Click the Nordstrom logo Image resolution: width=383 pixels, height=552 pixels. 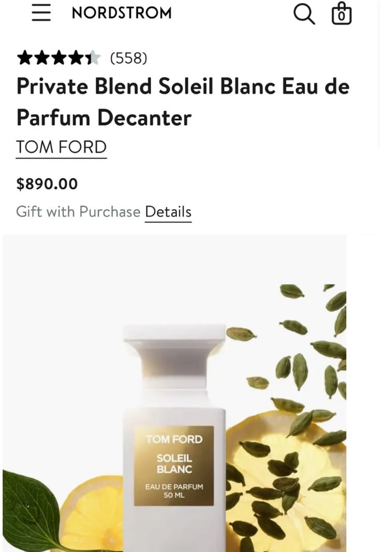122,13
